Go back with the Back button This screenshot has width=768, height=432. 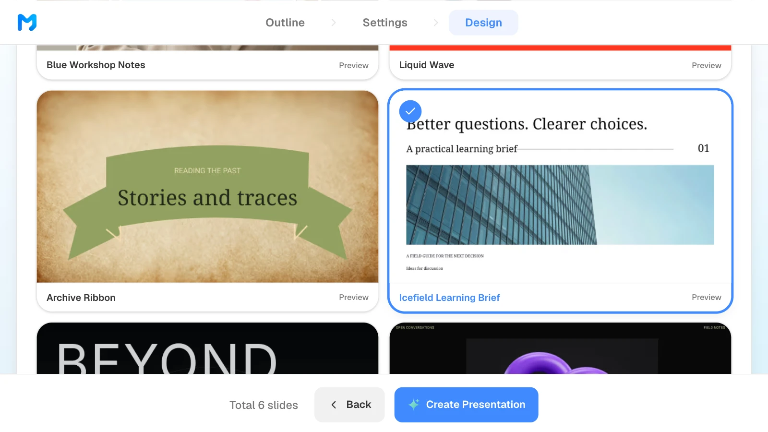click(349, 405)
